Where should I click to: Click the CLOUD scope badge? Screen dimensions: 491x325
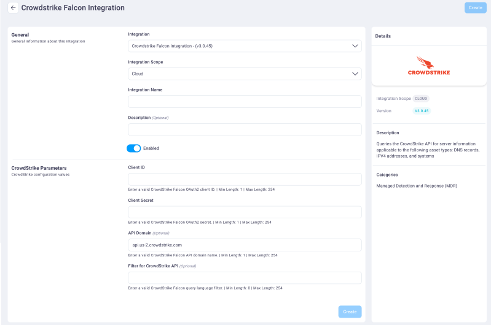(421, 98)
